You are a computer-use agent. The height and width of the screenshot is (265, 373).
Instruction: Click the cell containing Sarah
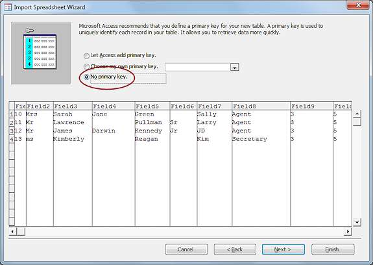point(73,114)
